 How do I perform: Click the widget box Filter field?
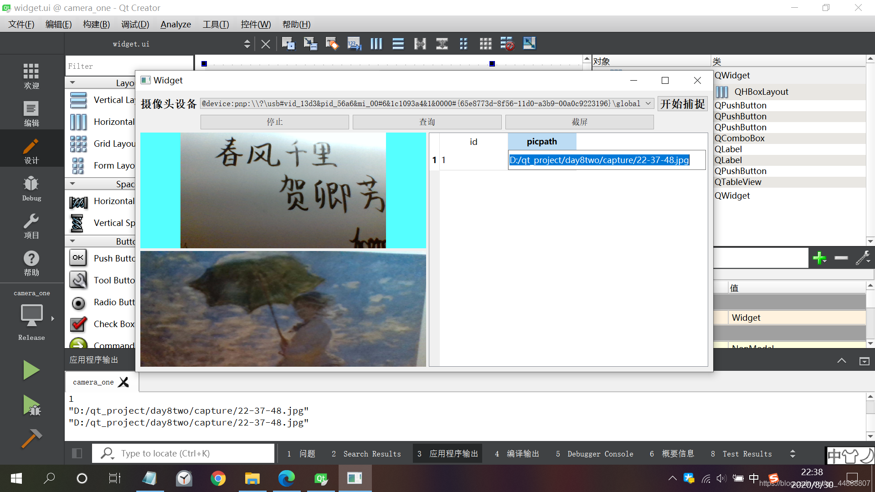click(129, 66)
